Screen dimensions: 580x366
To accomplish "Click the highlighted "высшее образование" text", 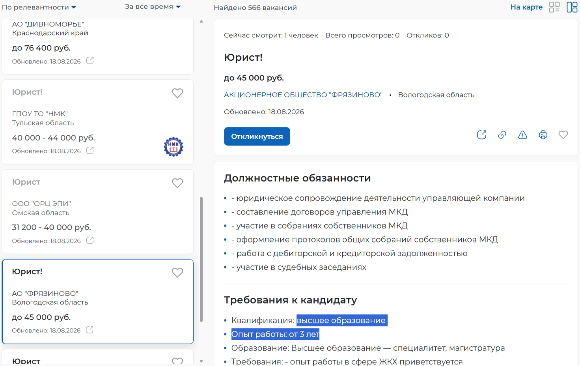I will point(342,320).
